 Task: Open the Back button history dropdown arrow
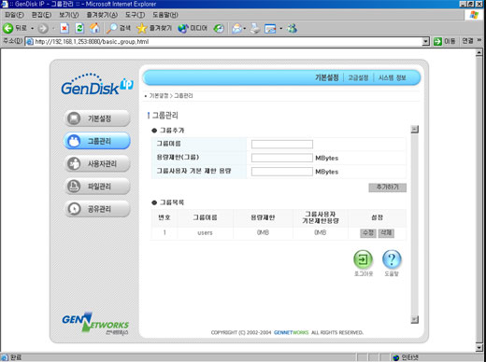tap(32, 29)
